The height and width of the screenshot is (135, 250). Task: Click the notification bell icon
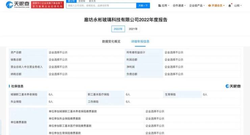coord(230,6)
